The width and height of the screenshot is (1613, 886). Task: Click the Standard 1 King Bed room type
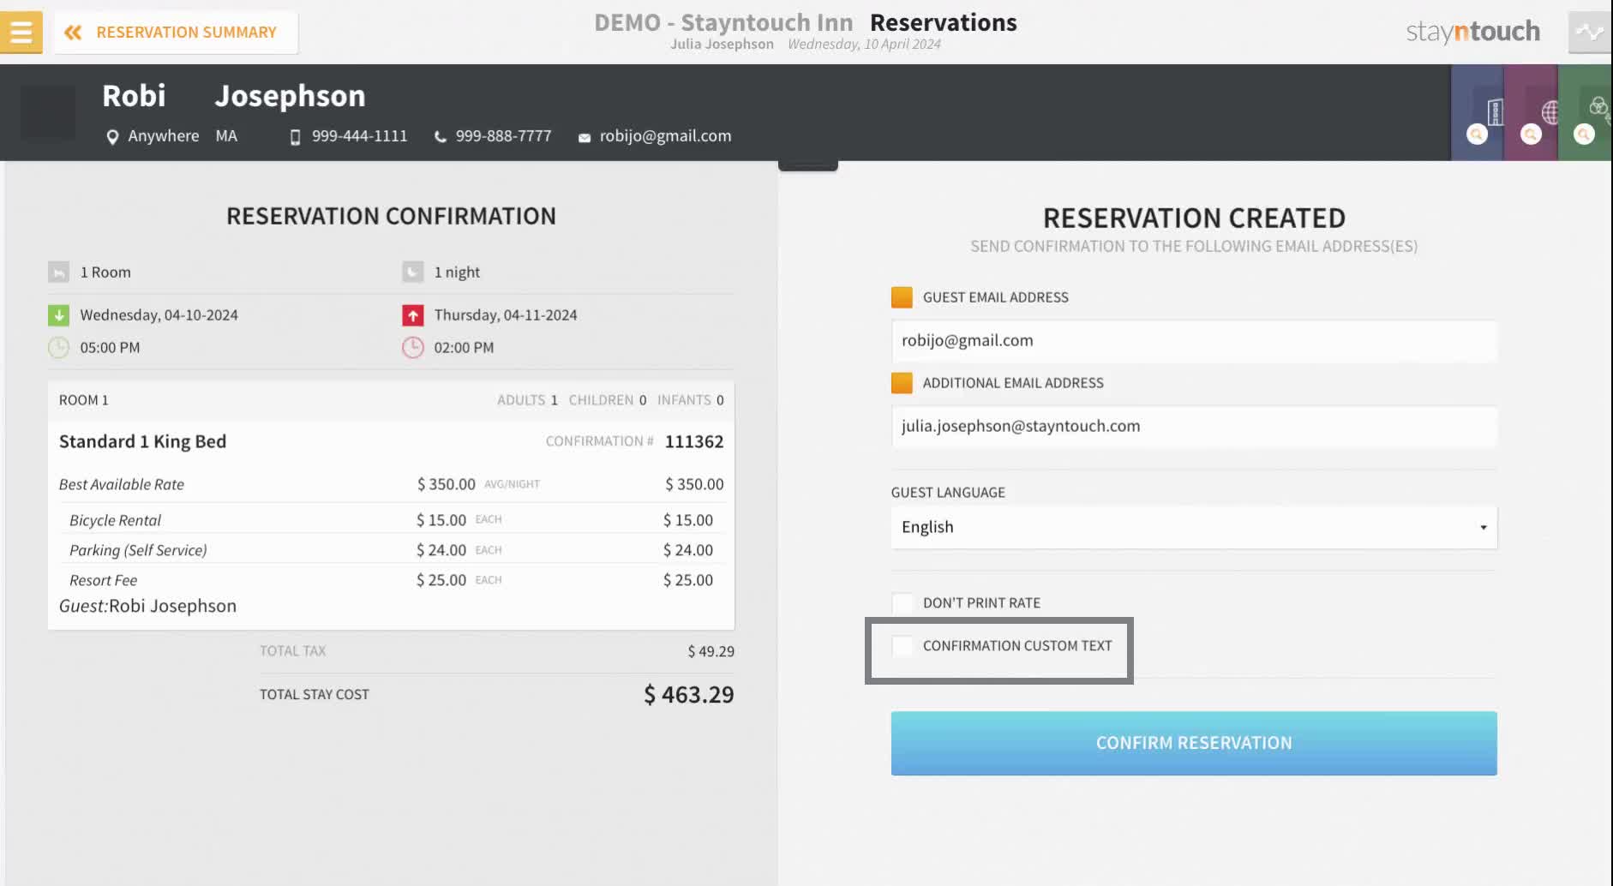point(142,441)
